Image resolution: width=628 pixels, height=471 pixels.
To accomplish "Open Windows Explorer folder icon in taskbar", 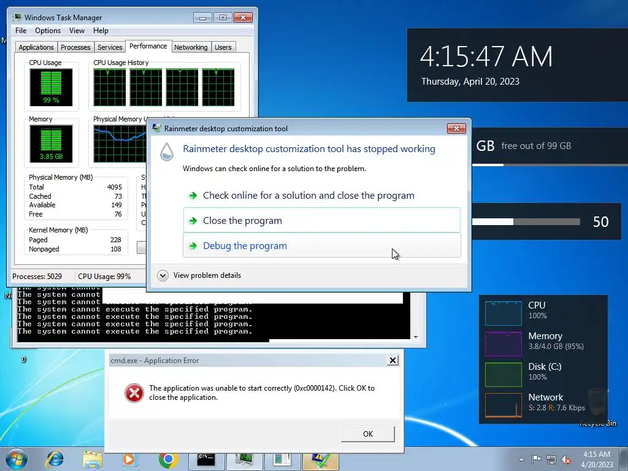I will tap(93, 460).
